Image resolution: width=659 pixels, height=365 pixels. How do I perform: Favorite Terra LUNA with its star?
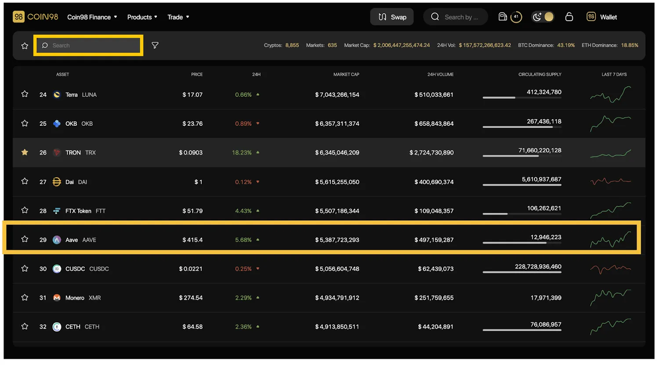pos(25,94)
